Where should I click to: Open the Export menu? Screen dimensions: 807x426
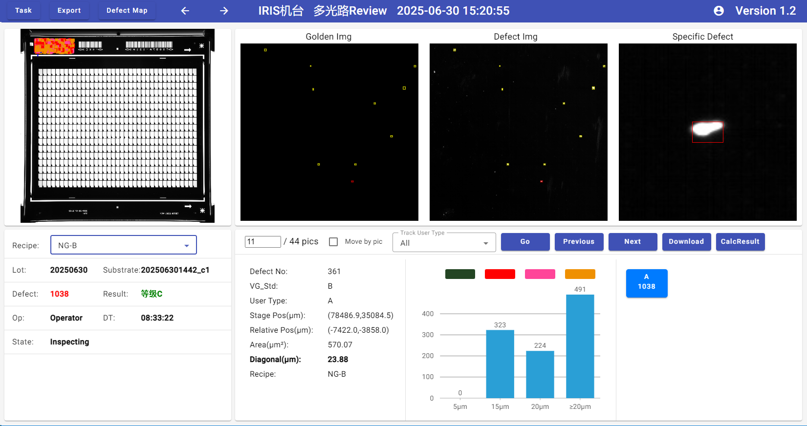tap(69, 10)
